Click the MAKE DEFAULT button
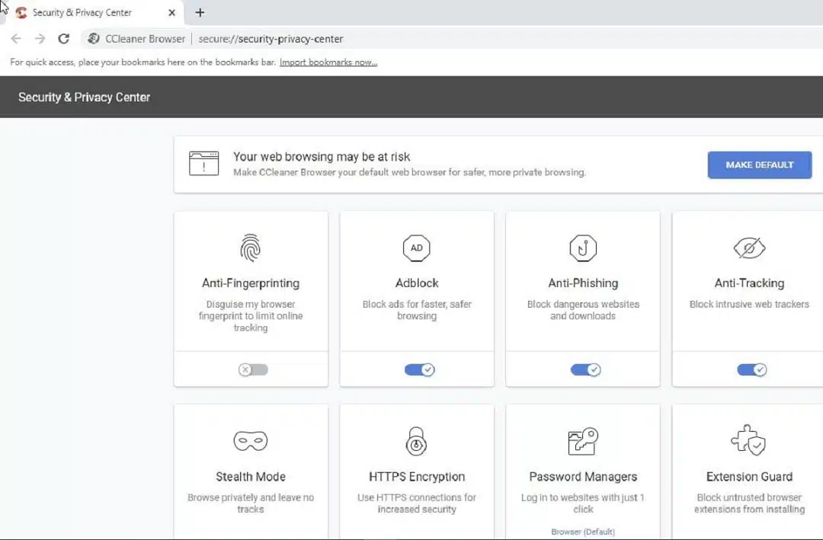 point(759,165)
